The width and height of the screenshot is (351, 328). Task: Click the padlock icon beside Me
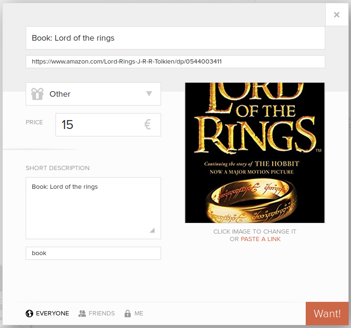coord(127,314)
